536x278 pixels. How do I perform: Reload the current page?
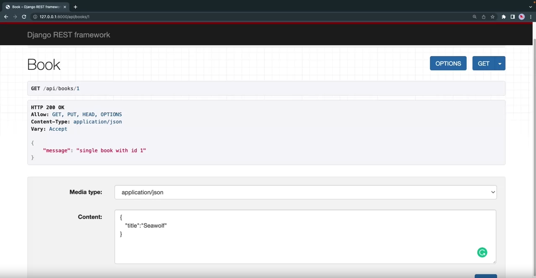[24, 17]
